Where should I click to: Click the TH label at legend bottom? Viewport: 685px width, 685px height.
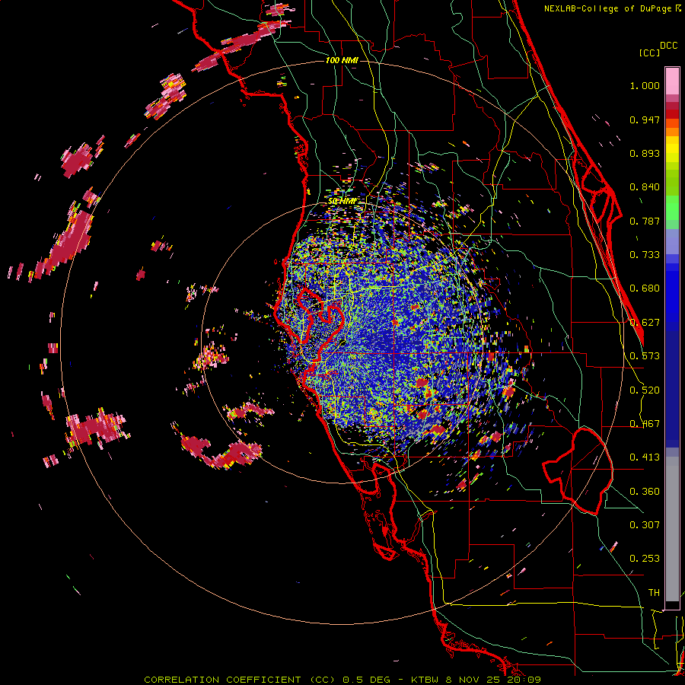[x=654, y=593]
